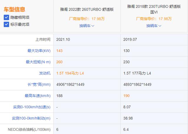Screen dimensions: 188x134
Task: Click the 最大扭矩(N·m) parameter link
Action: [38, 62]
